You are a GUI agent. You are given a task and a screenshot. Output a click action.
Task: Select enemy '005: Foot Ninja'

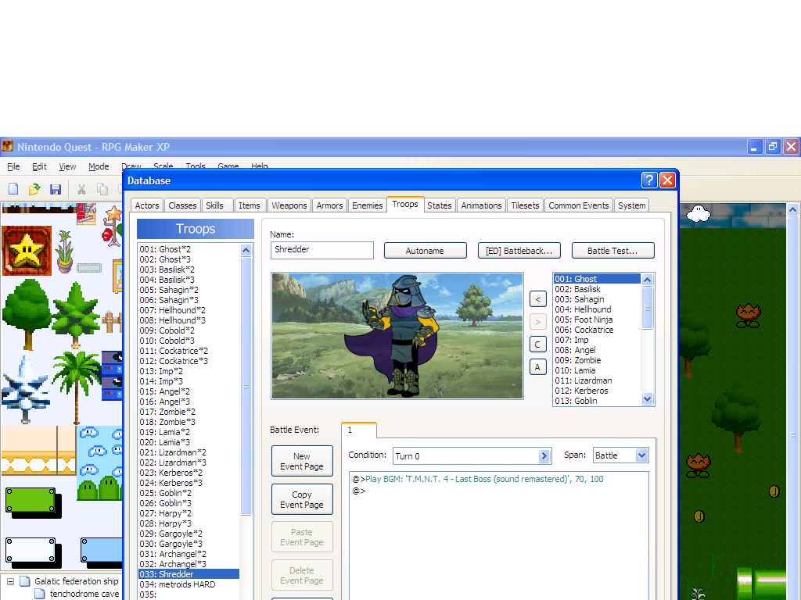click(x=597, y=320)
